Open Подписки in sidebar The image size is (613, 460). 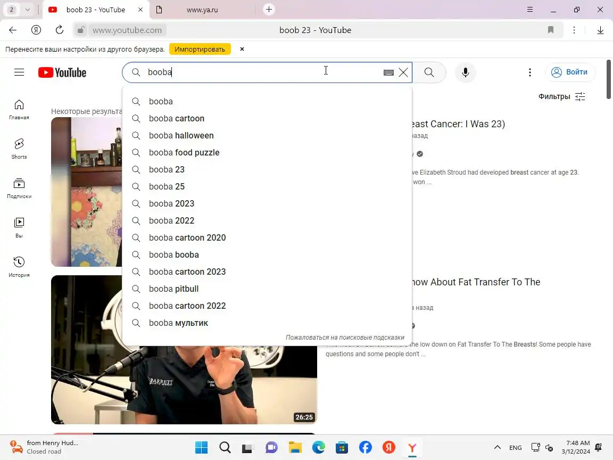click(19, 188)
